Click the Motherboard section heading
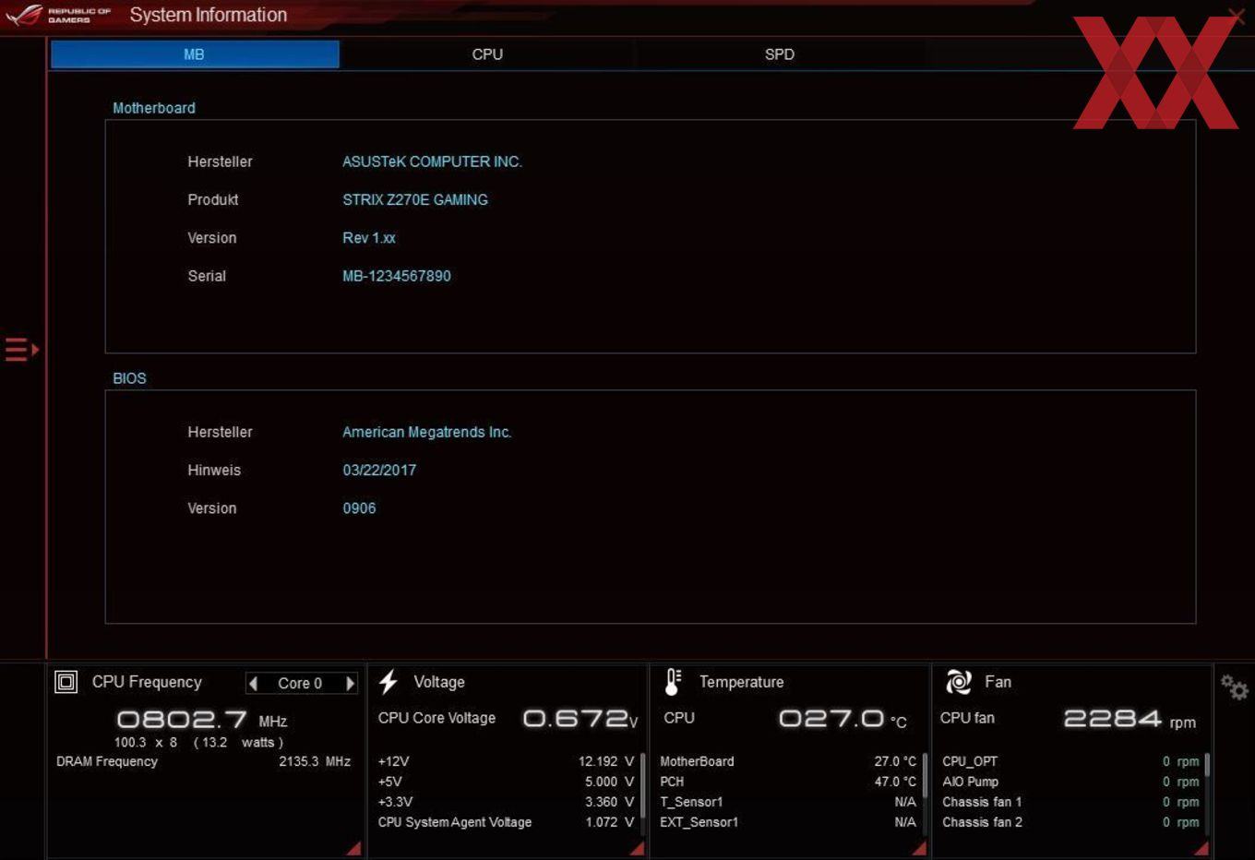Screen dimensions: 1255x860 click(154, 108)
